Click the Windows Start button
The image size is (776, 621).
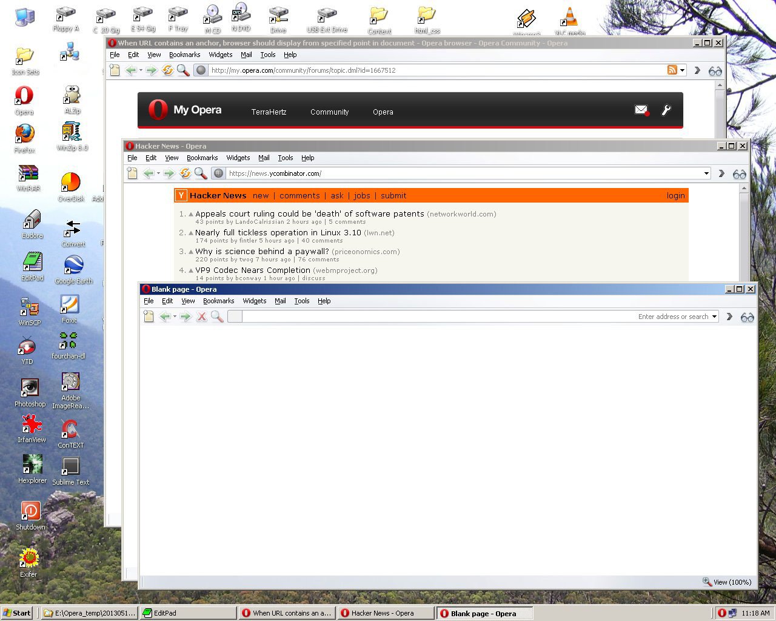(x=17, y=613)
